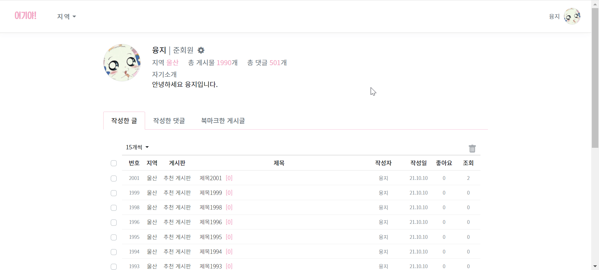Click the trash delete icon

[x=472, y=148]
